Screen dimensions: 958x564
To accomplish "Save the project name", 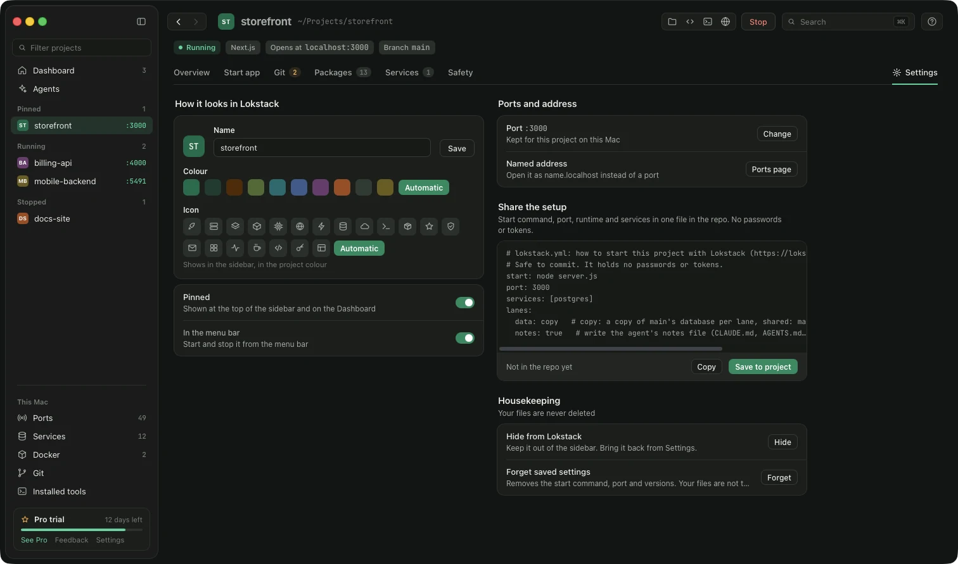I will 457,148.
